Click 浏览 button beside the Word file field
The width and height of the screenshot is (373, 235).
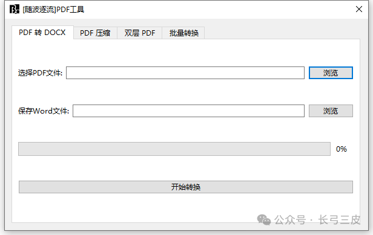(x=331, y=111)
